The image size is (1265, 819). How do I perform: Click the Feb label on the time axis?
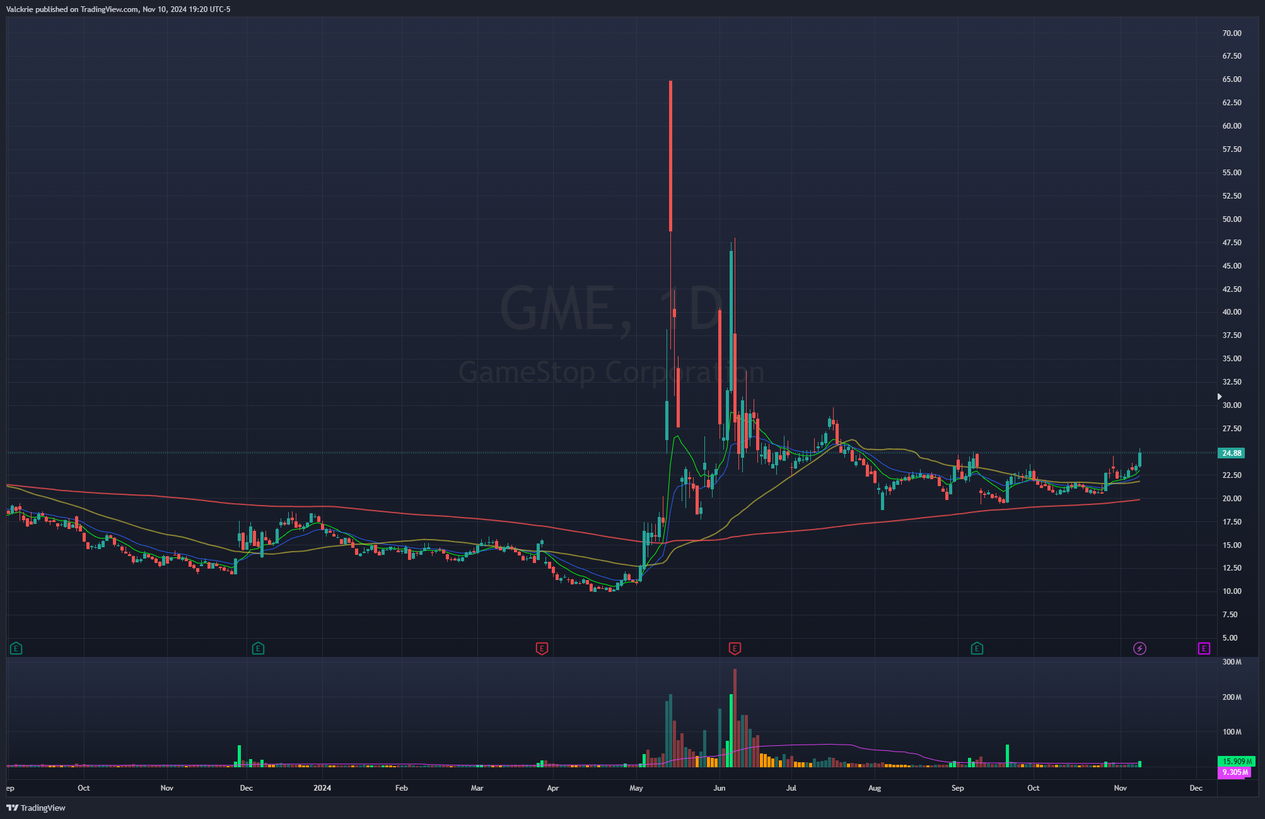click(x=401, y=788)
